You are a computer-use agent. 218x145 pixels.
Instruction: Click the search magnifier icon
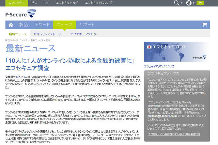click(177, 3)
